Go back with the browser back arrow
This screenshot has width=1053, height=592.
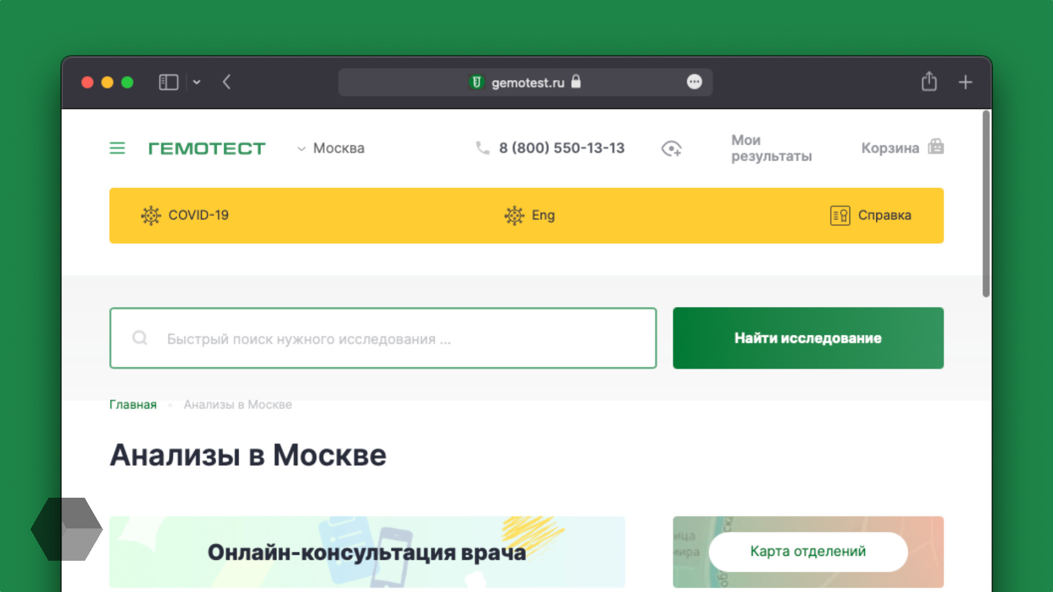(x=227, y=82)
